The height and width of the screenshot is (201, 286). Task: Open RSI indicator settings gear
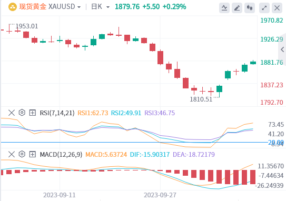(22, 113)
